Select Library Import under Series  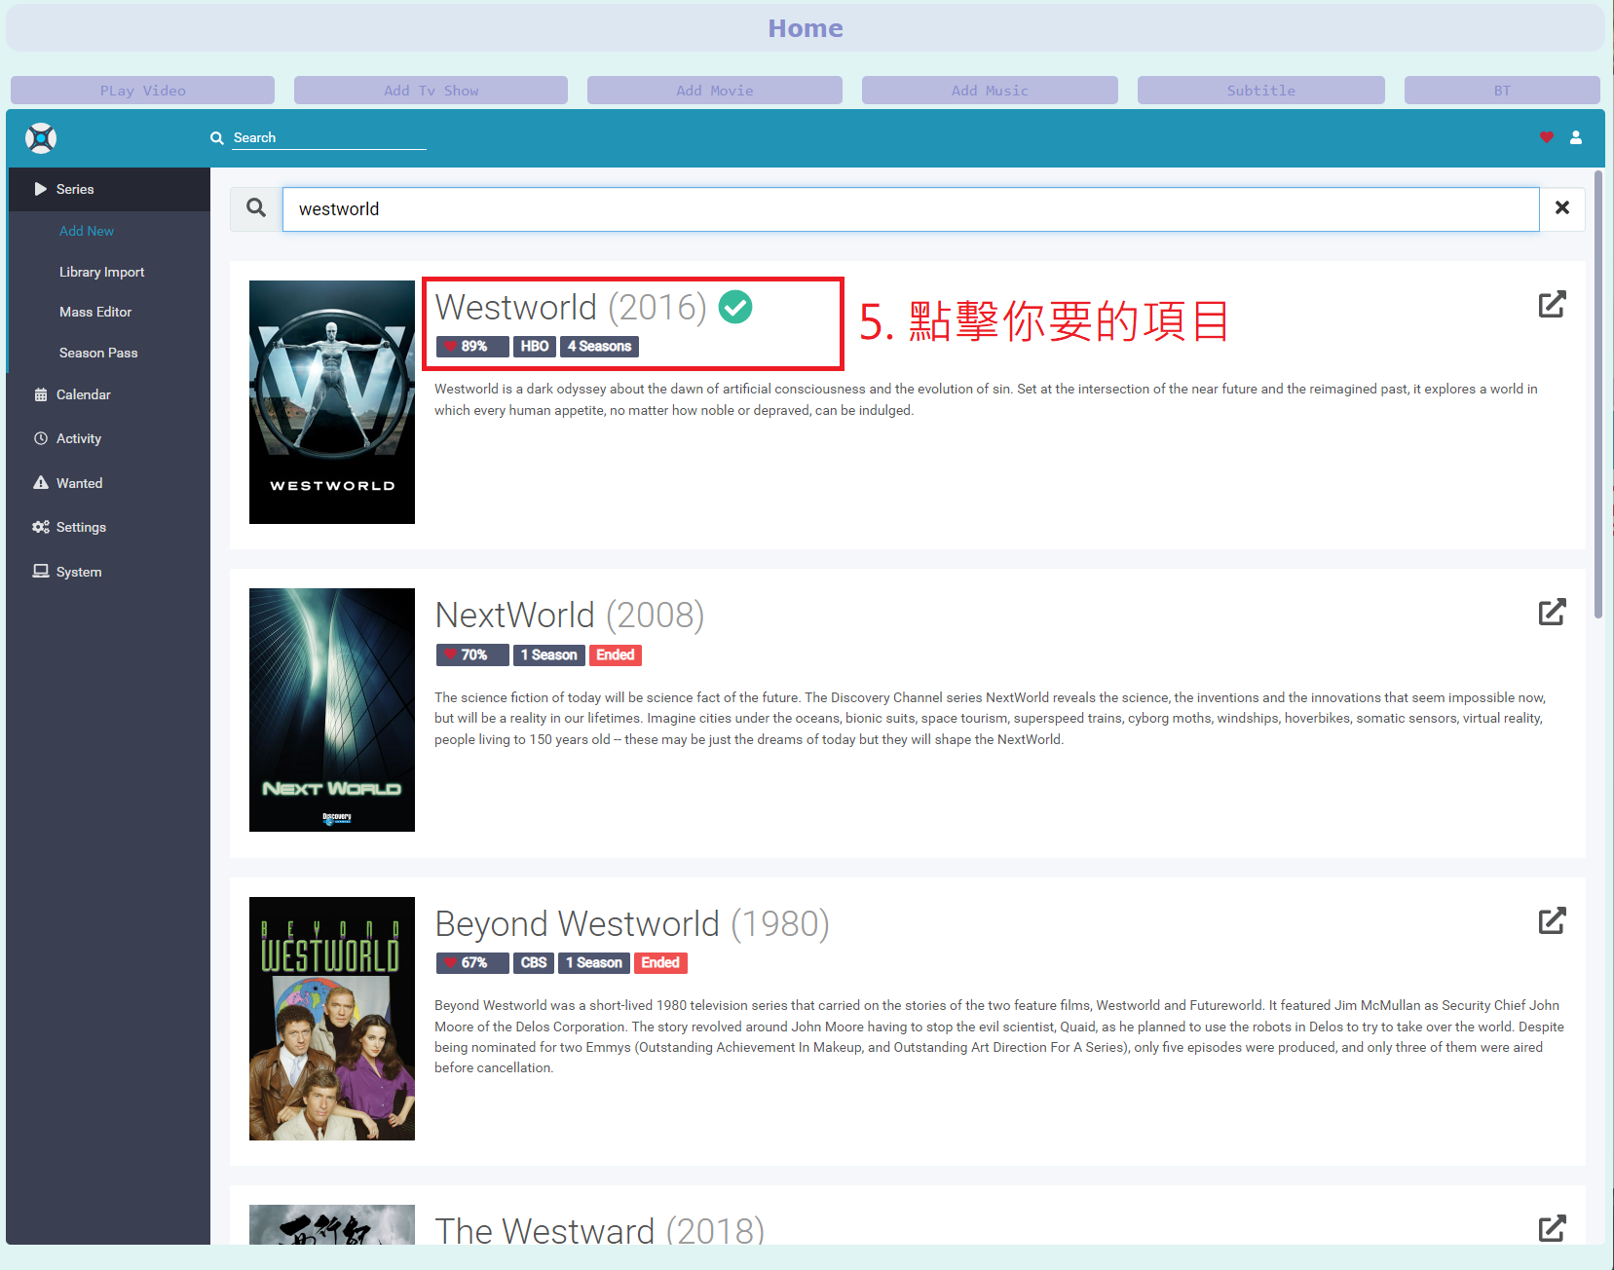pyautogui.click(x=101, y=272)
